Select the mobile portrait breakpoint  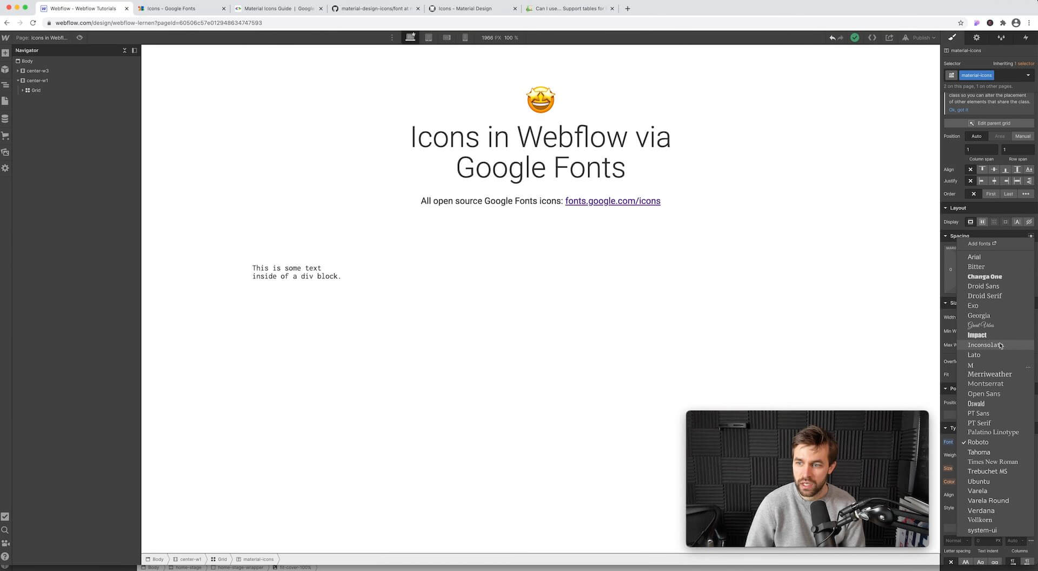(x=464, y=37)
